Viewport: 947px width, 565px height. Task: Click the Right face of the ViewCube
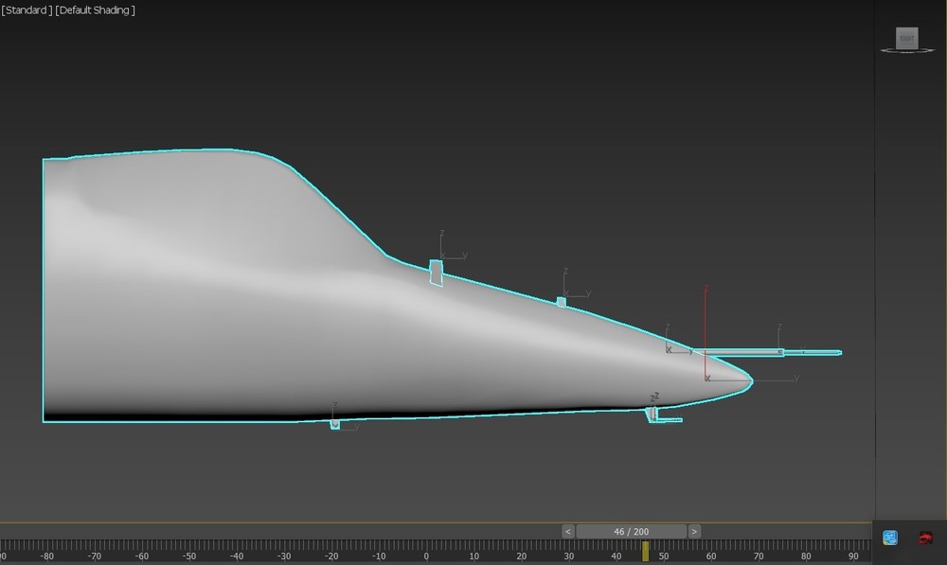point(908,38)
